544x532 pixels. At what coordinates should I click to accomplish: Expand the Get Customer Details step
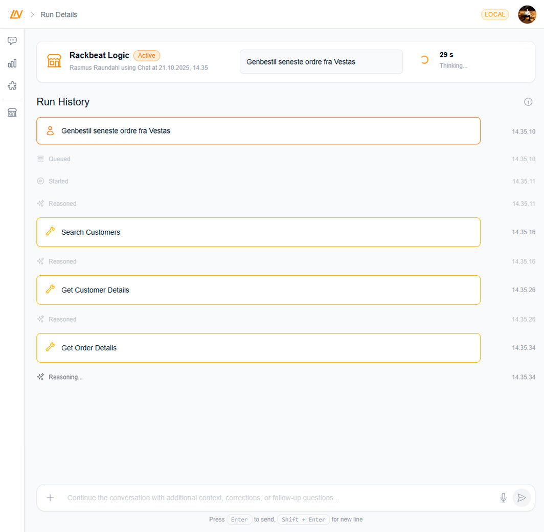pos(258,290)
